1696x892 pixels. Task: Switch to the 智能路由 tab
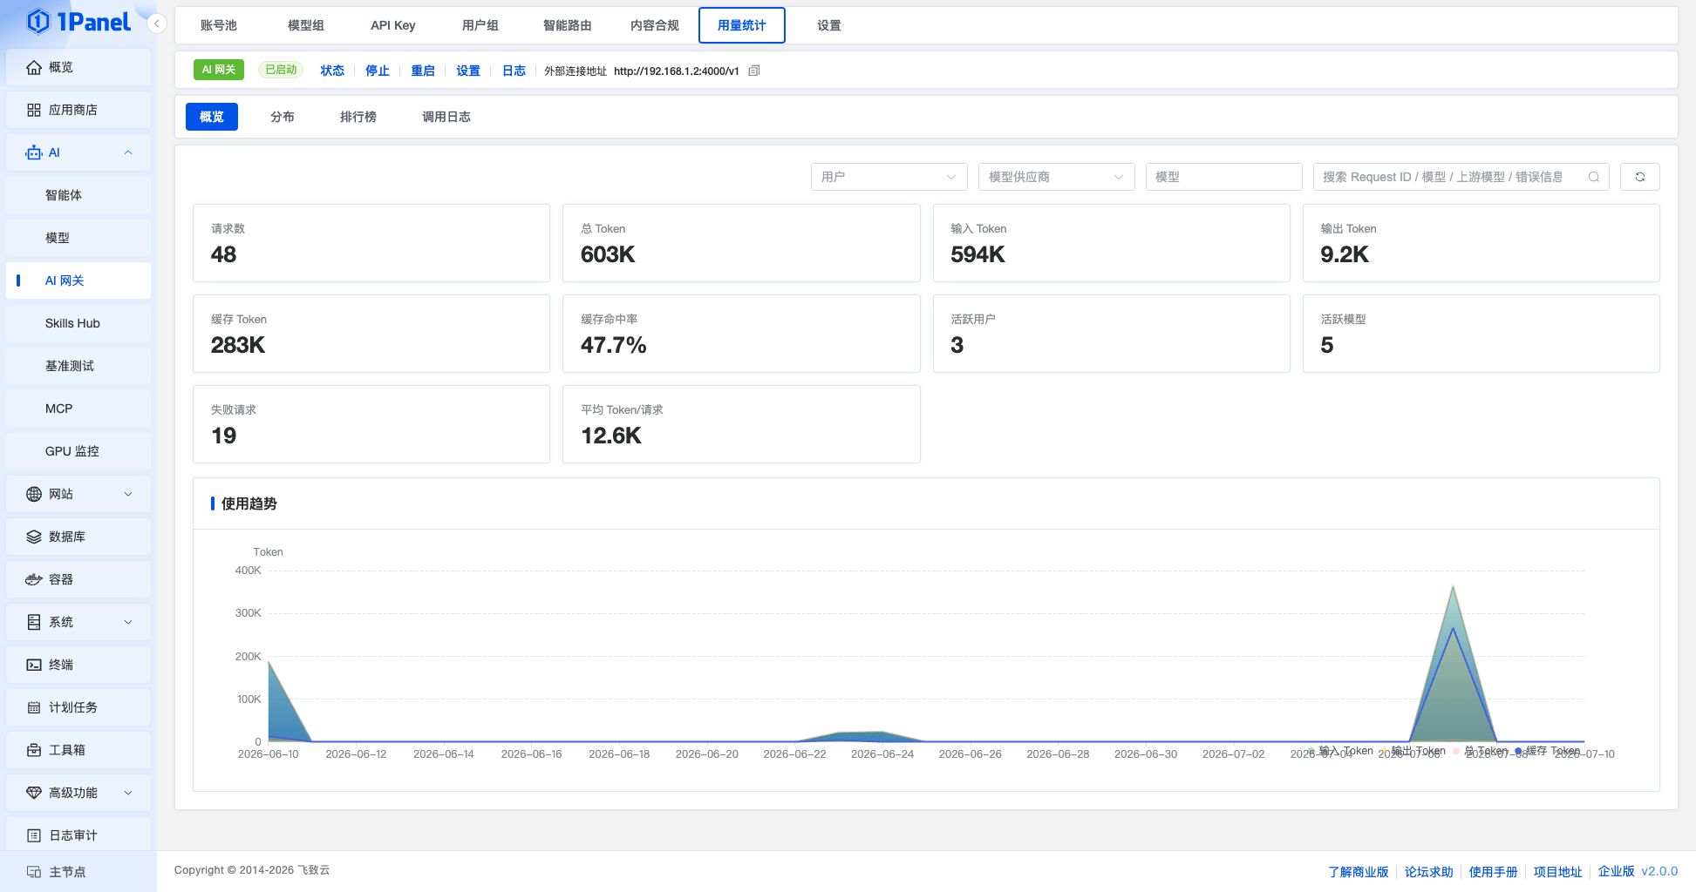[x=567, y=25]
